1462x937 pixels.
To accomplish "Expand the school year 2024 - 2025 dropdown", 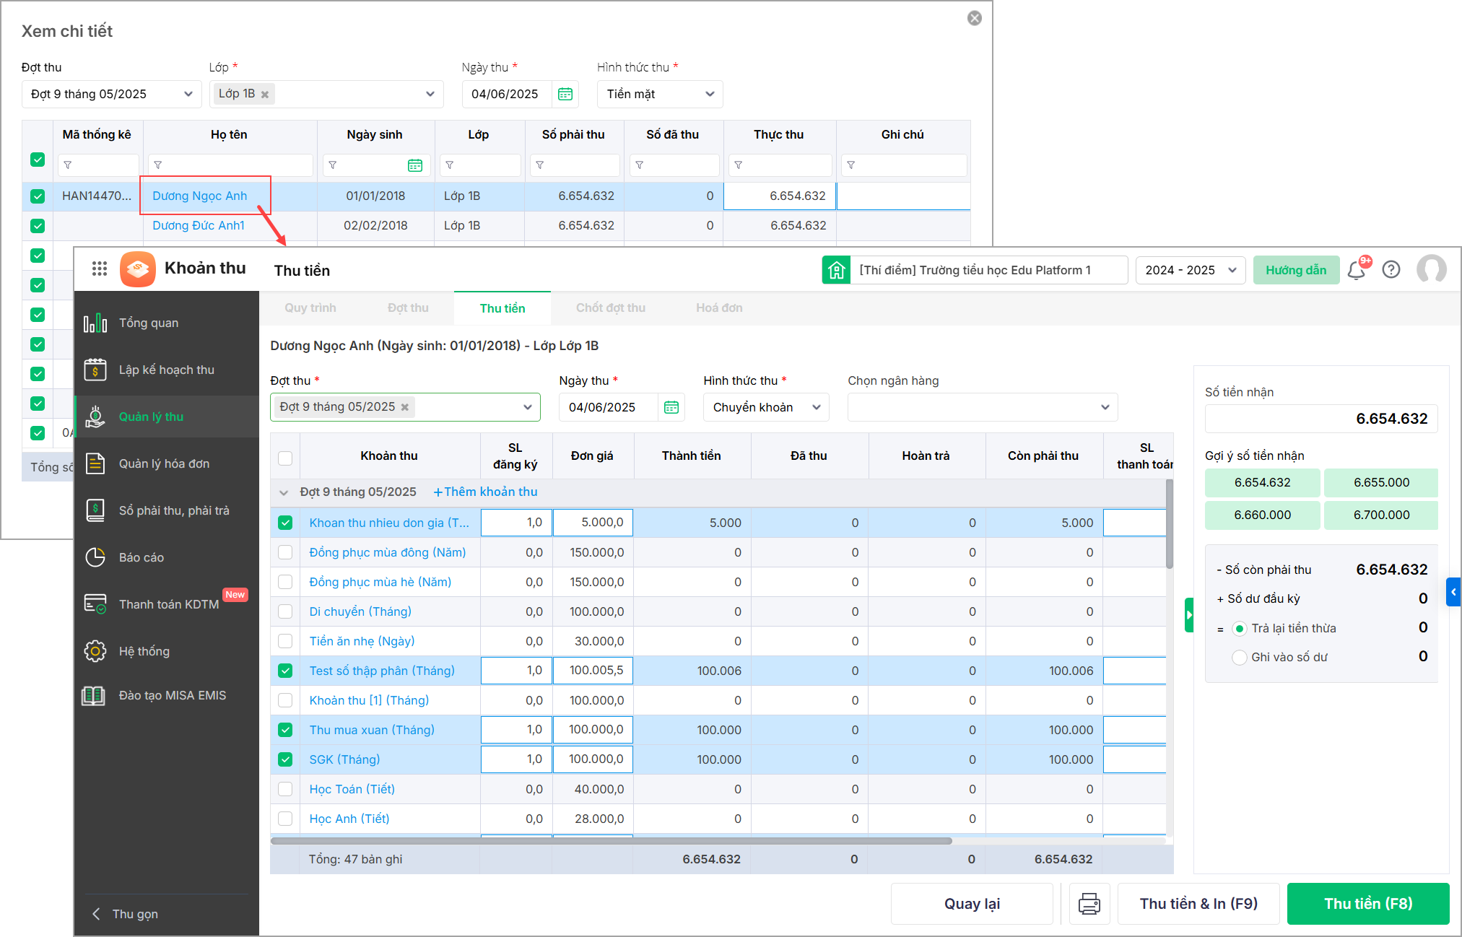I will 1190,271.
